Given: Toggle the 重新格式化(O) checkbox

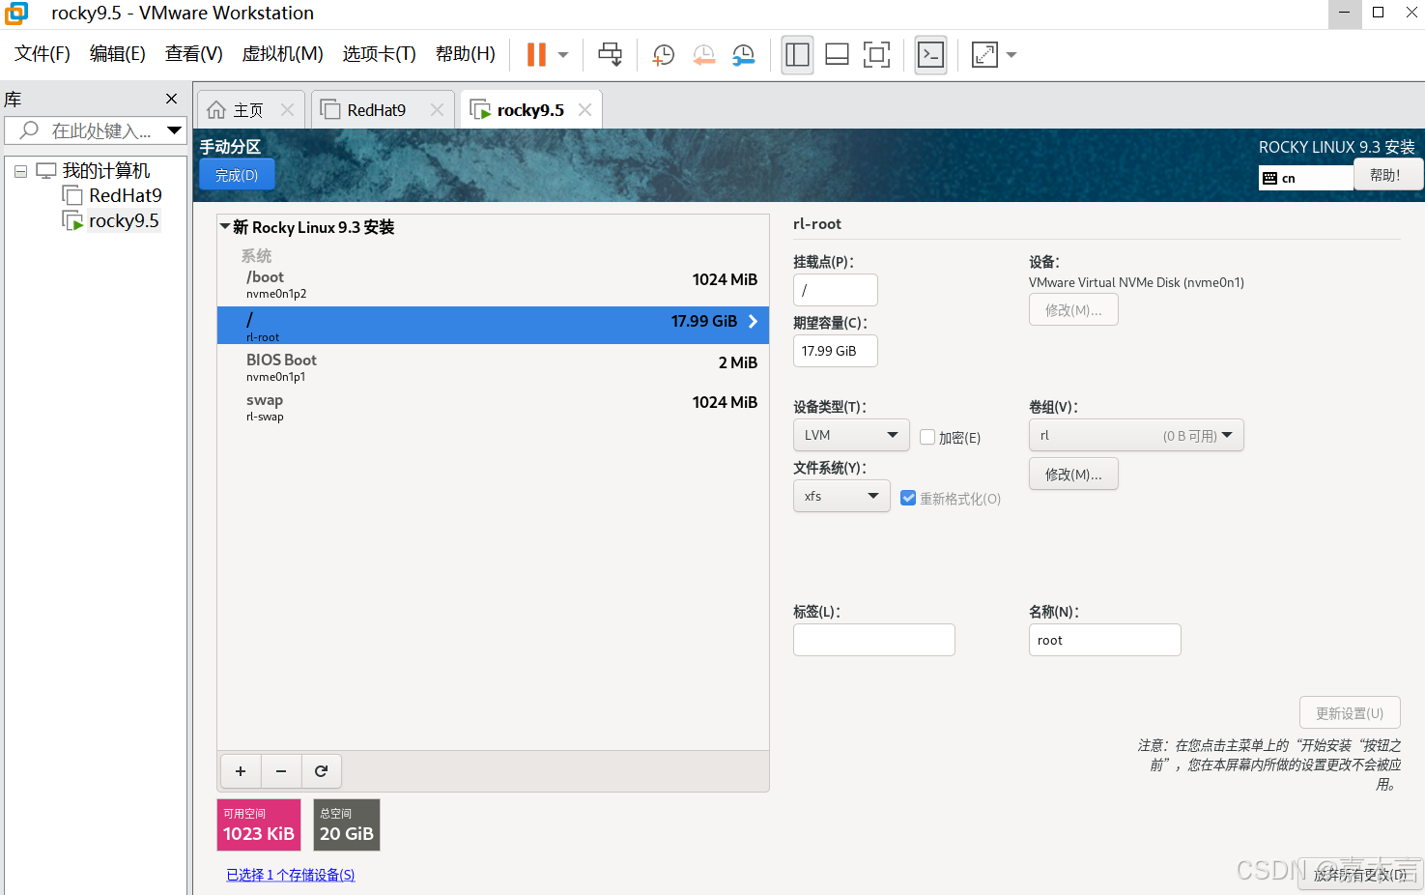Looking at the screenshot, I should (908, 498).
